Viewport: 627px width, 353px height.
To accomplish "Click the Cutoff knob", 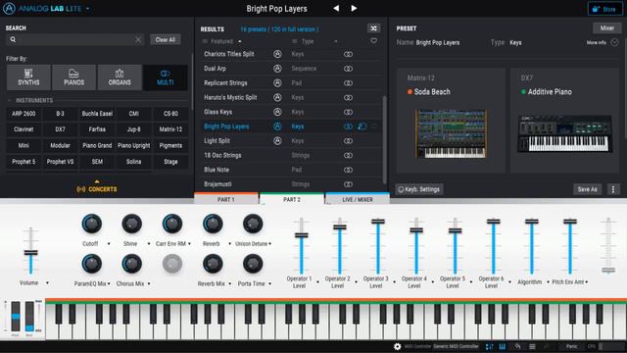I will point(91,224).
